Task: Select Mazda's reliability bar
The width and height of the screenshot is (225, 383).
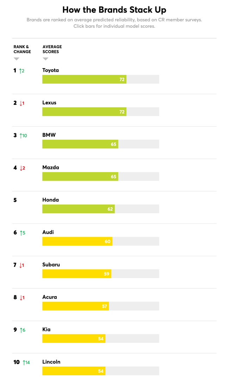Action: point(80,176)
